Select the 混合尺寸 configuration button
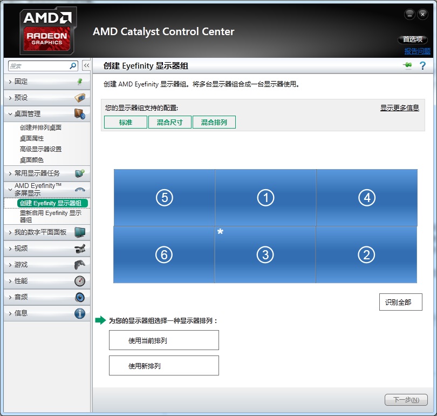The width and height of the screenshot is (437, 416). pyautogui.click(x=170, y=122)
